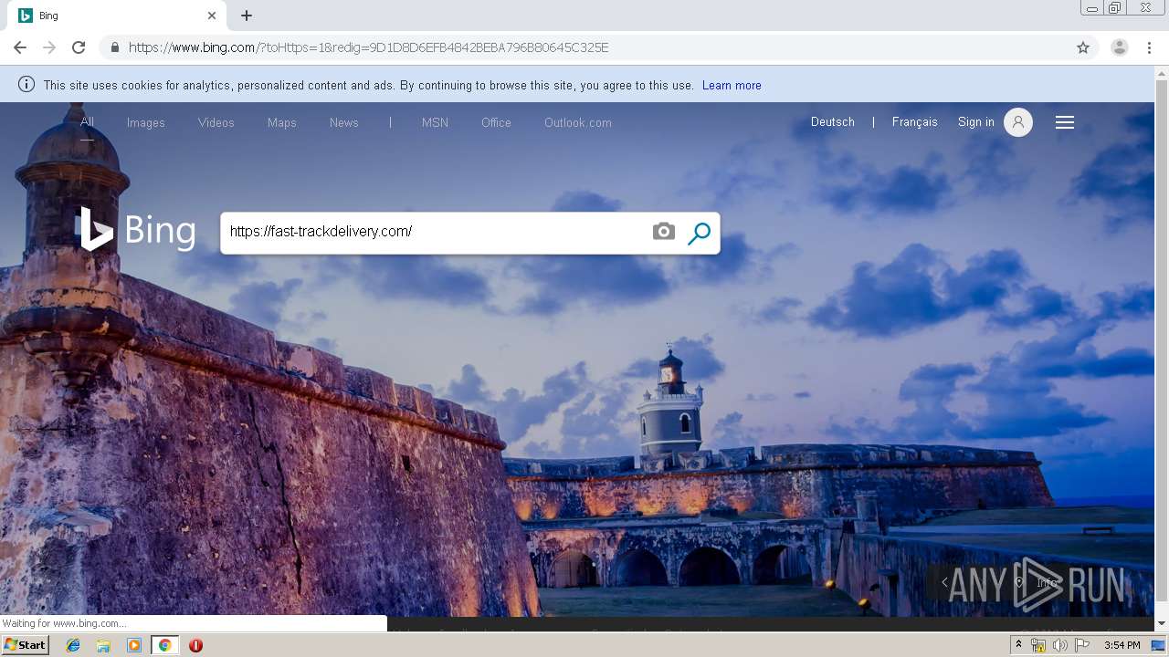Open Maps from Bing navigation
Image resolution: width=1169 pixels, height=657 pixels.
tap(282, 122)
